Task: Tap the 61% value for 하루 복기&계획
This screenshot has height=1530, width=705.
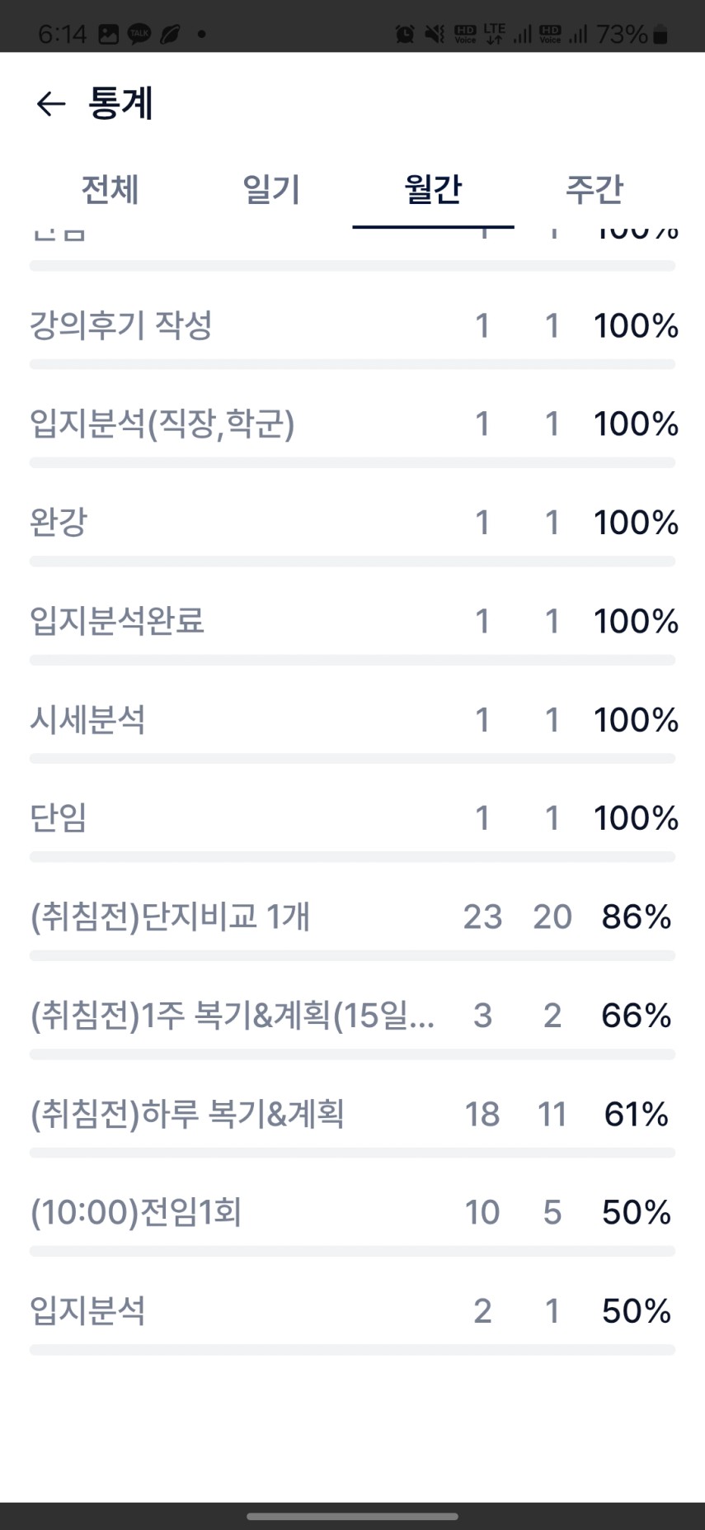Action: click(x=636, y=1114)
